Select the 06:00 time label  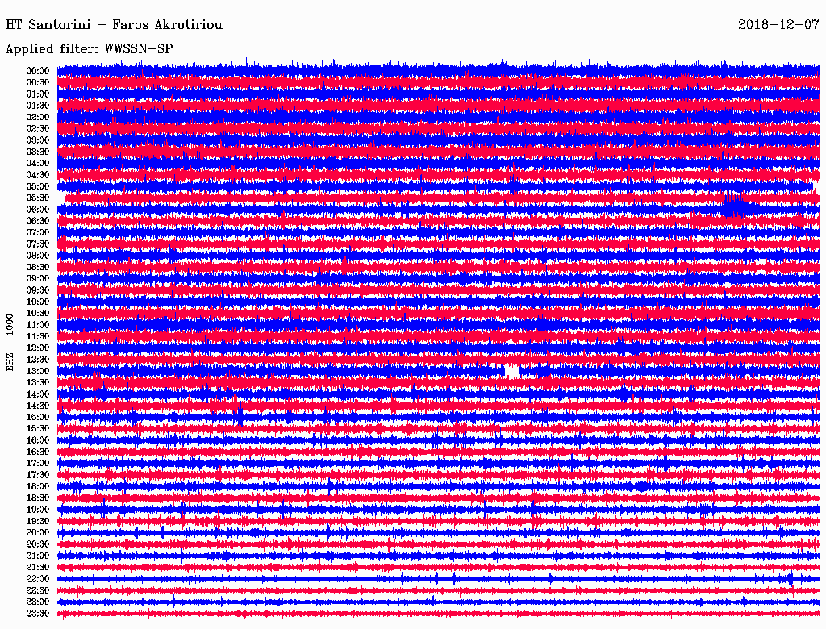pos(38,210)
